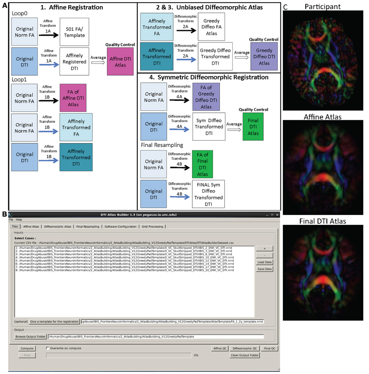Maximize the DTI Atlas Builder window
Viewport: 369px width, 374px height.
(x=272, y=215)
